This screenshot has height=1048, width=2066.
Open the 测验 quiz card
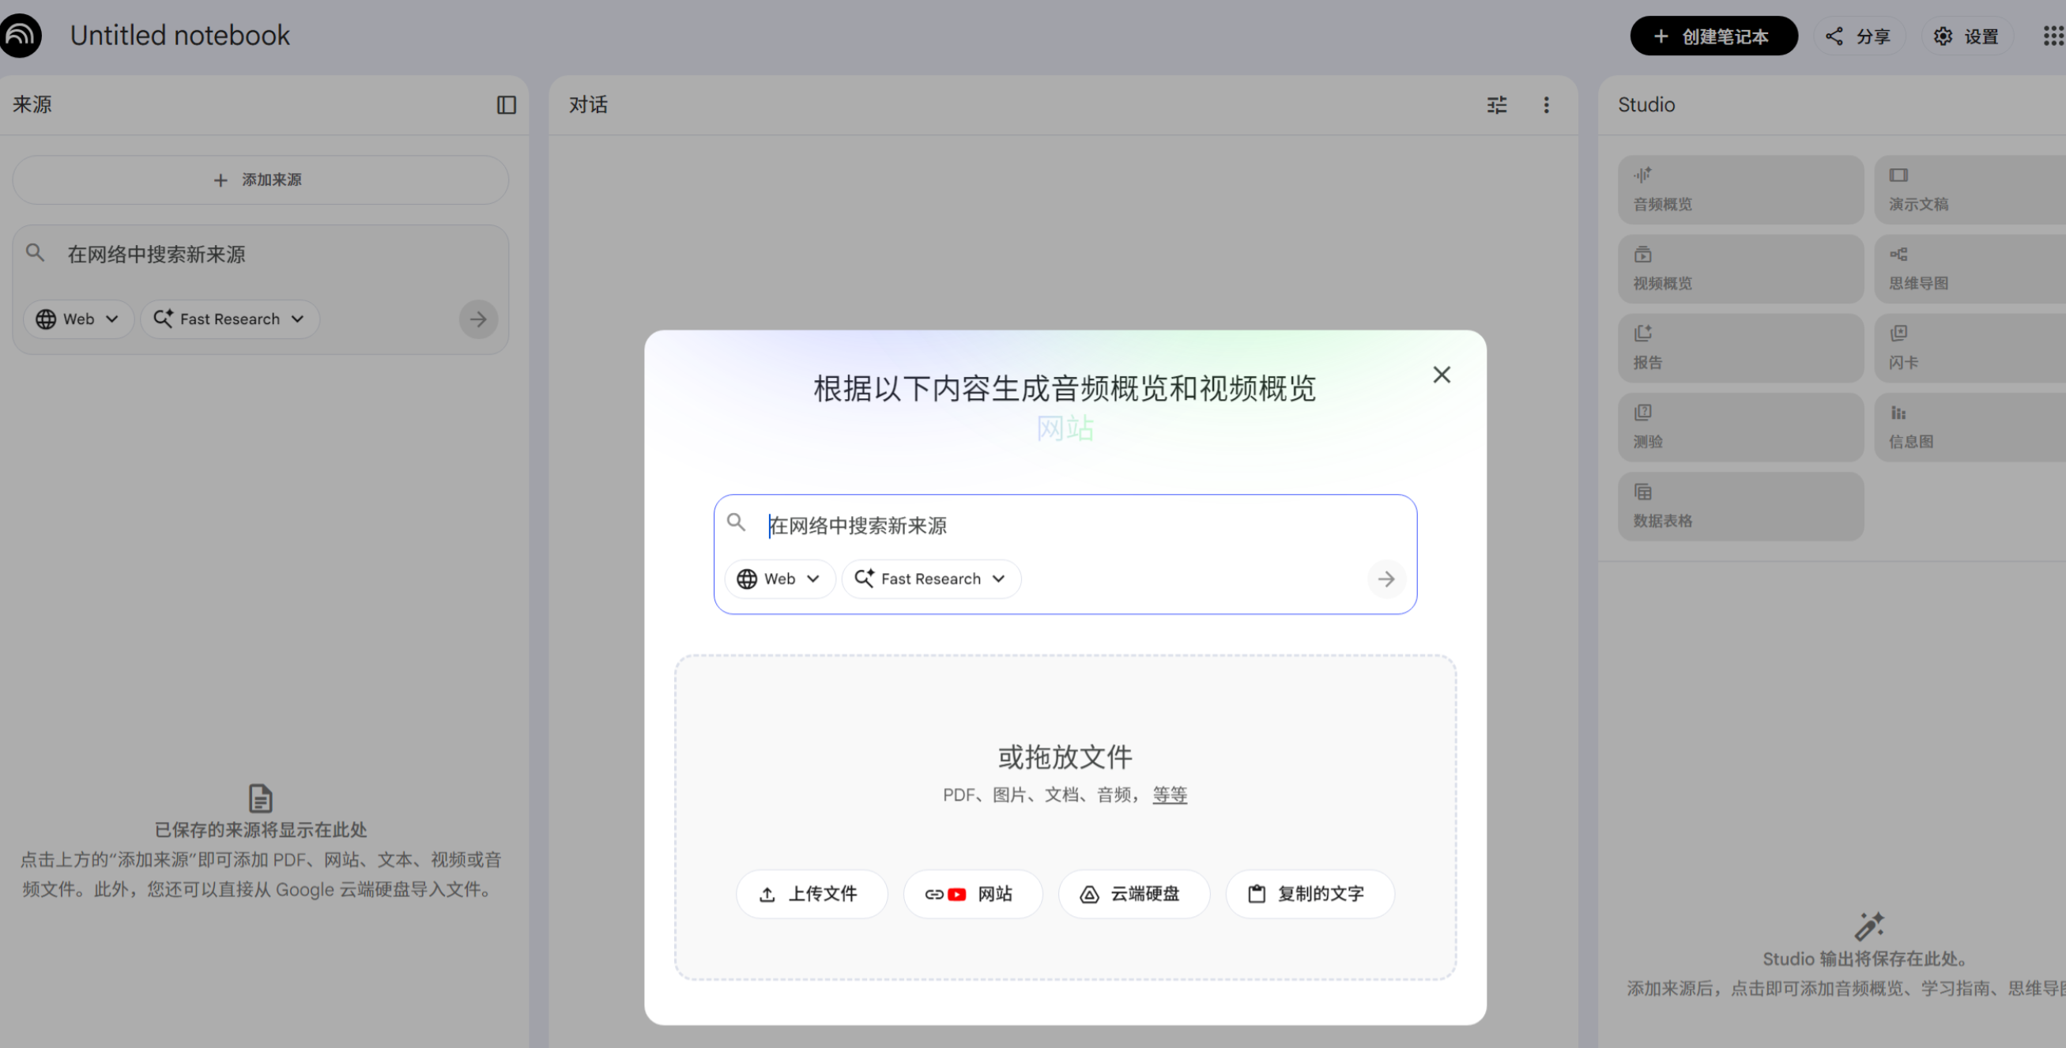[1740, 428]
